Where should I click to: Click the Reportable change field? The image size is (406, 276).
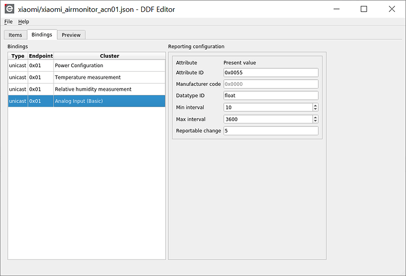coord(271,131)
